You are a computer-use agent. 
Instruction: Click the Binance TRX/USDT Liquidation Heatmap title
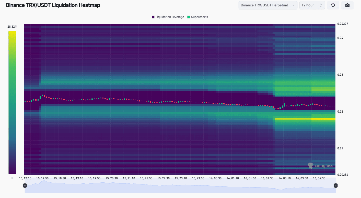point(53,5)
